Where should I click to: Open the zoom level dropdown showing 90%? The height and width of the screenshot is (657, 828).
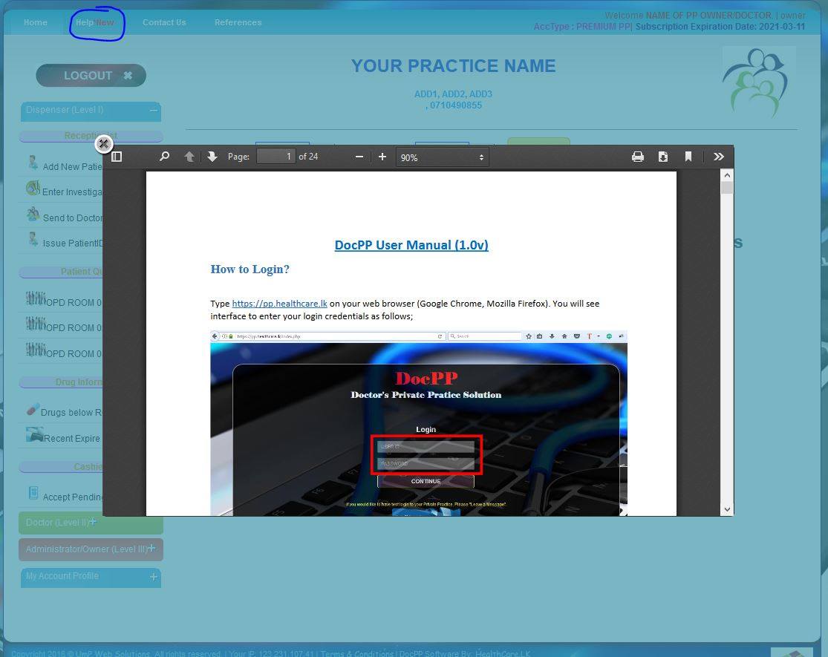coord(443,157)
